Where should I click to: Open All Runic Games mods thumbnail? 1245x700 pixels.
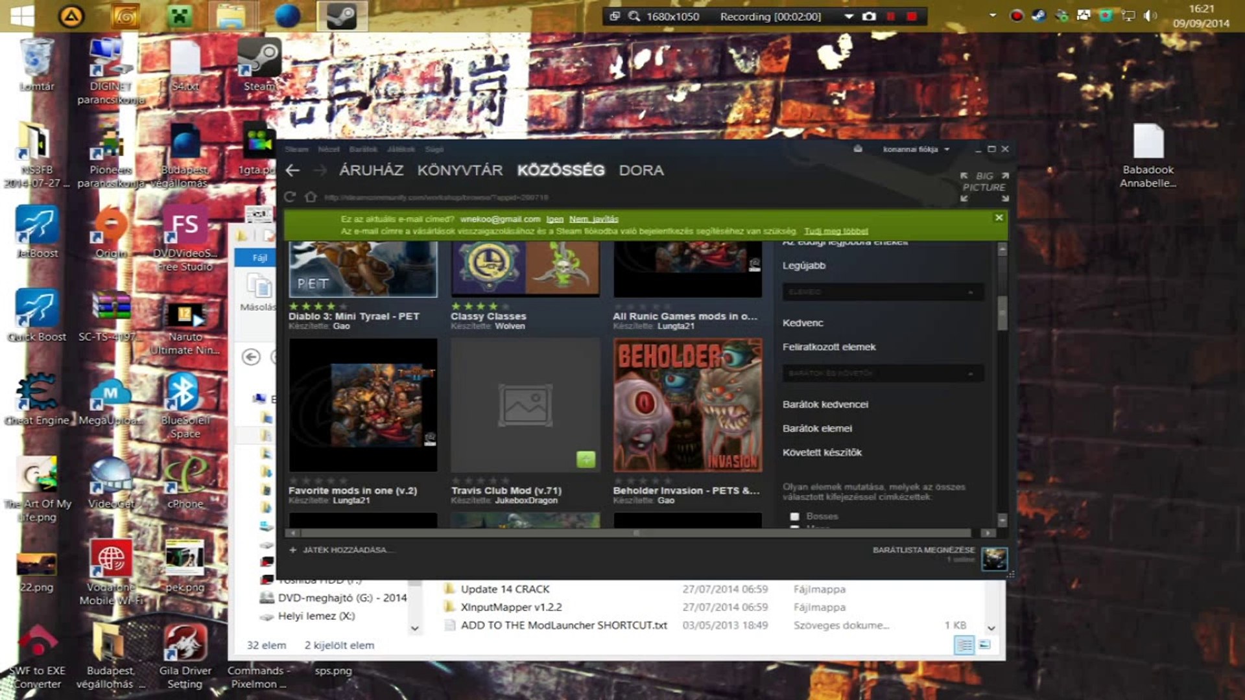coord(688,269)
